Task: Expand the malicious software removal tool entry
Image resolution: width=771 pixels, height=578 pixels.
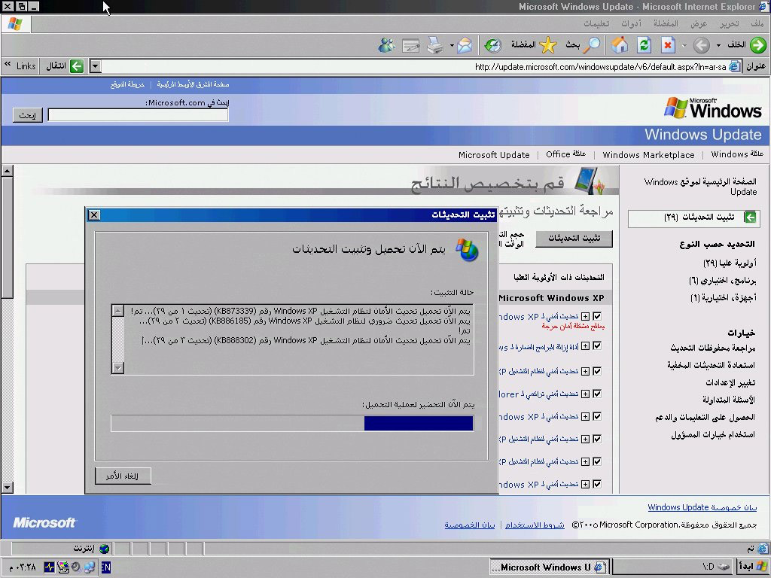Action: (x=585, y=346)
